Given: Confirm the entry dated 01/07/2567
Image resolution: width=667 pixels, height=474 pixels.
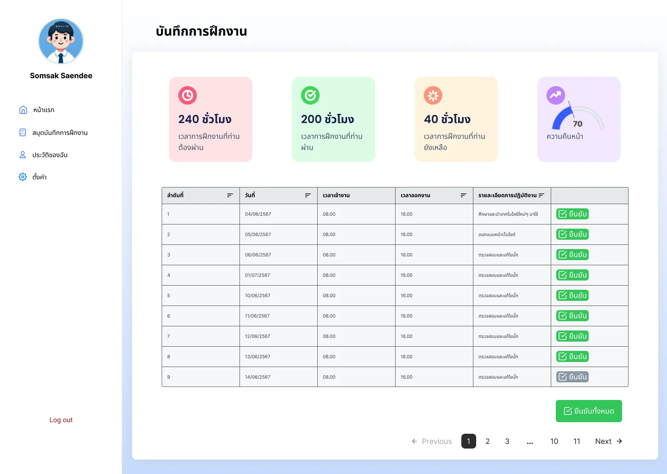Looking at the screenshot, I should pyautogui.click(x=573, y=275).
